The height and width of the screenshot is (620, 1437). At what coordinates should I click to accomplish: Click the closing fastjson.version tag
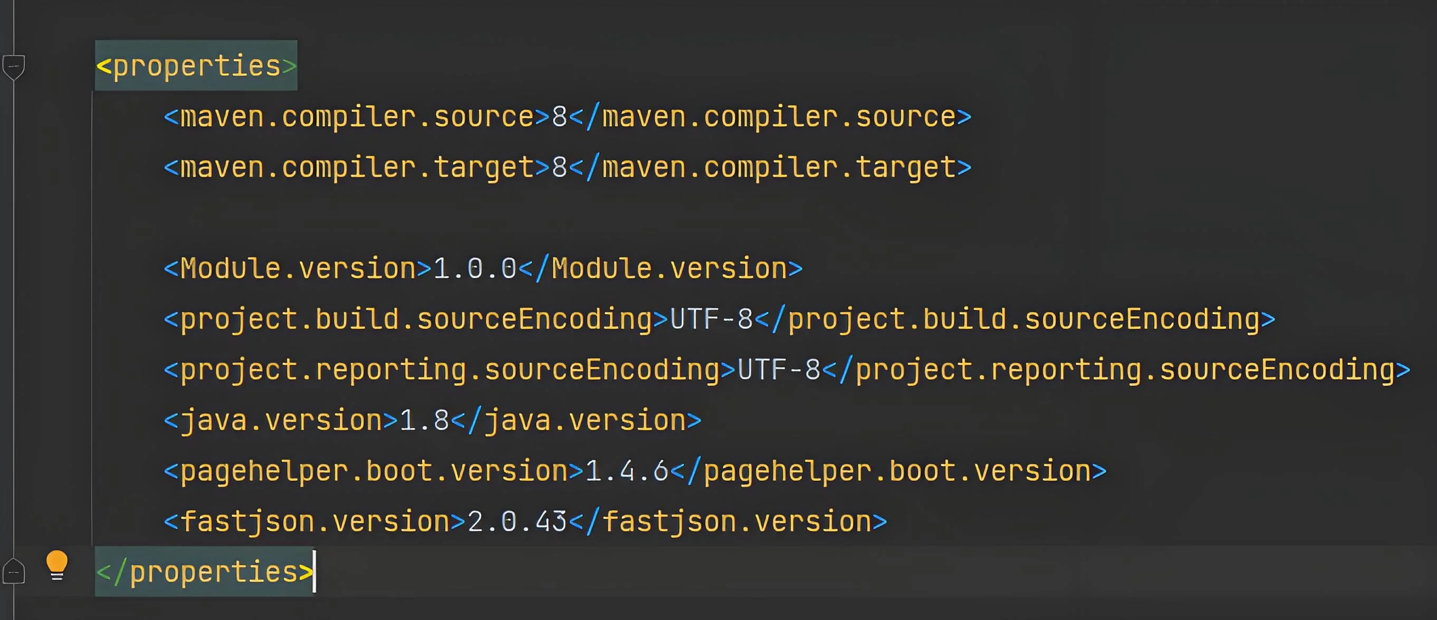pos(728,522)
